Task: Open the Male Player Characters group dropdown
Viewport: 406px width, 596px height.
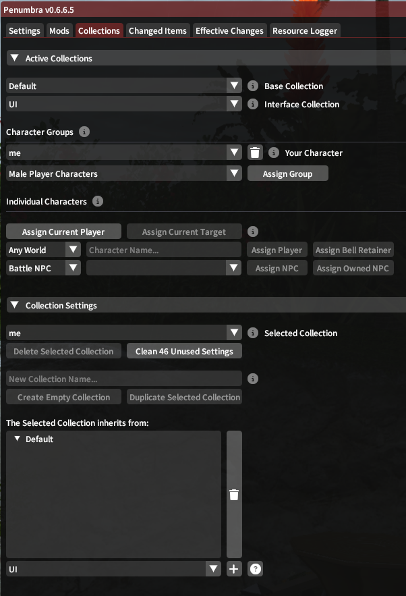Action: (x=124, y=173)
